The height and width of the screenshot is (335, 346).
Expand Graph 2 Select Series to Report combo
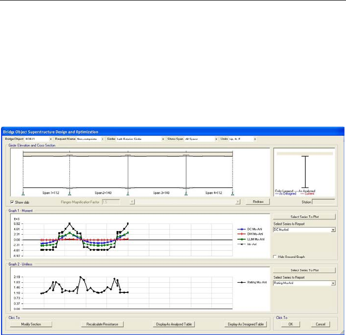[x=333, y=283]
